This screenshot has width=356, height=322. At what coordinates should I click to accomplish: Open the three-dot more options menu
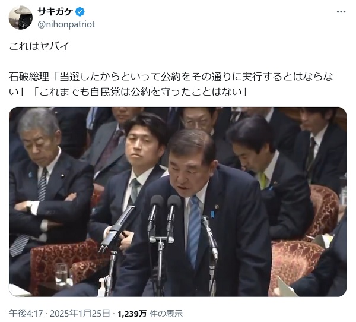[341, 12]
